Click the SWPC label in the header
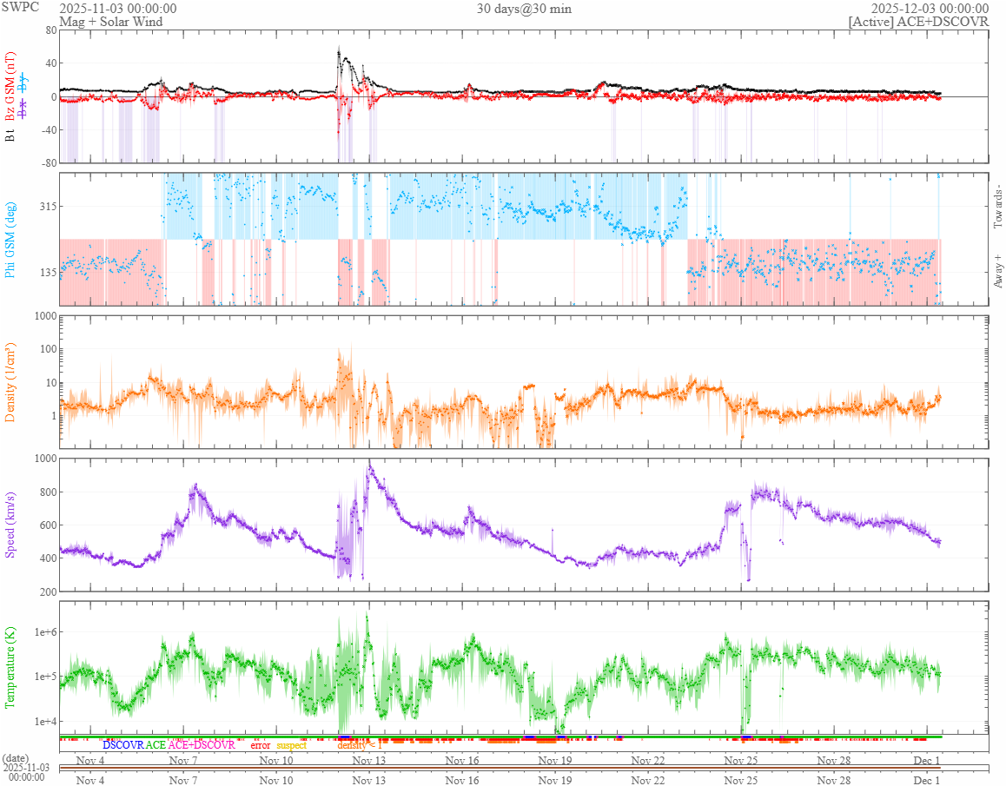Viewport: 1006px width, 786px height. [21, 8]
